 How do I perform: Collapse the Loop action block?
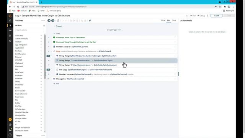click(x=51, y=51)
